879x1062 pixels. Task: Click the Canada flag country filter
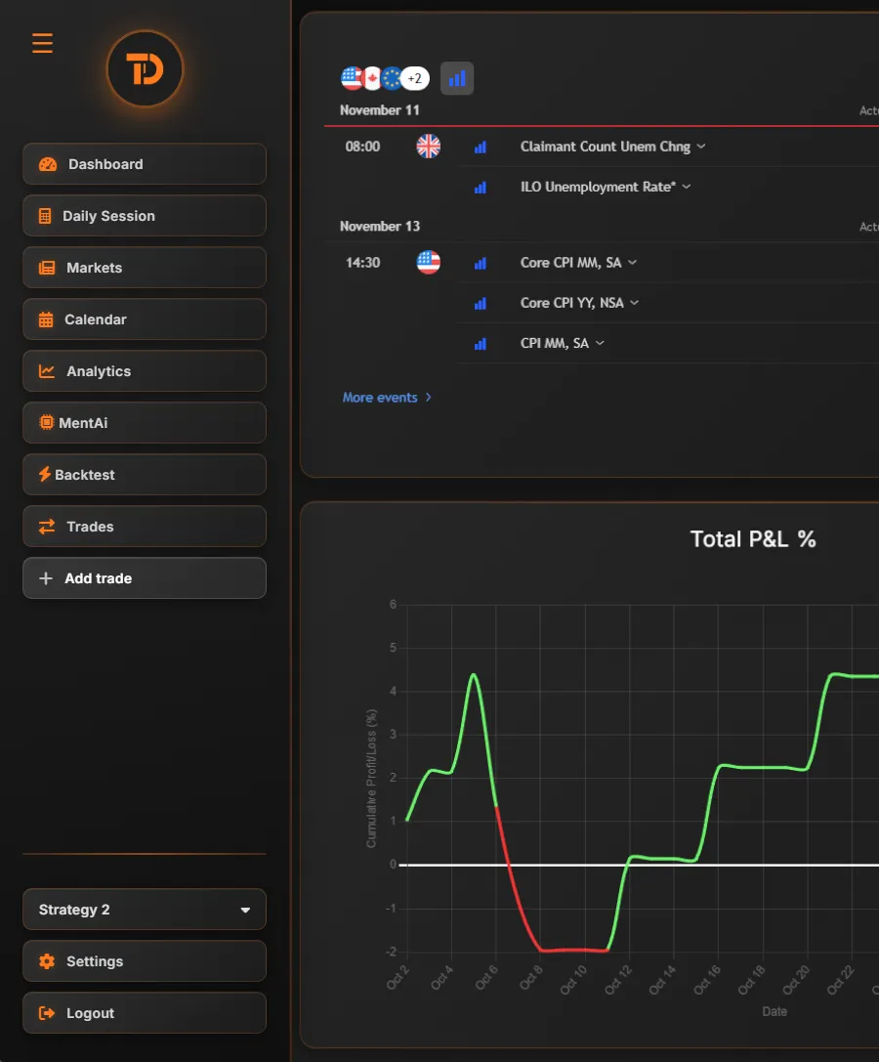(372, 78)
